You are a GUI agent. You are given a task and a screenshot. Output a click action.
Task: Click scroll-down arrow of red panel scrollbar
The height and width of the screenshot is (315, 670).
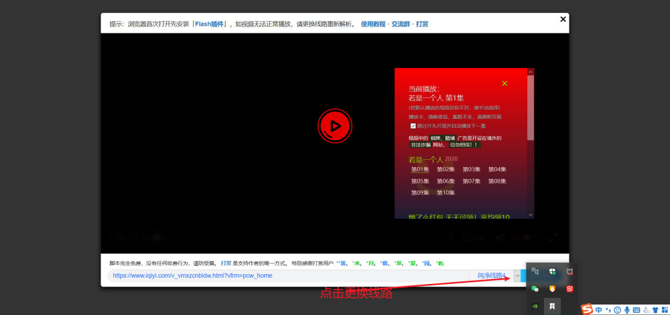[x=530, y=215]
